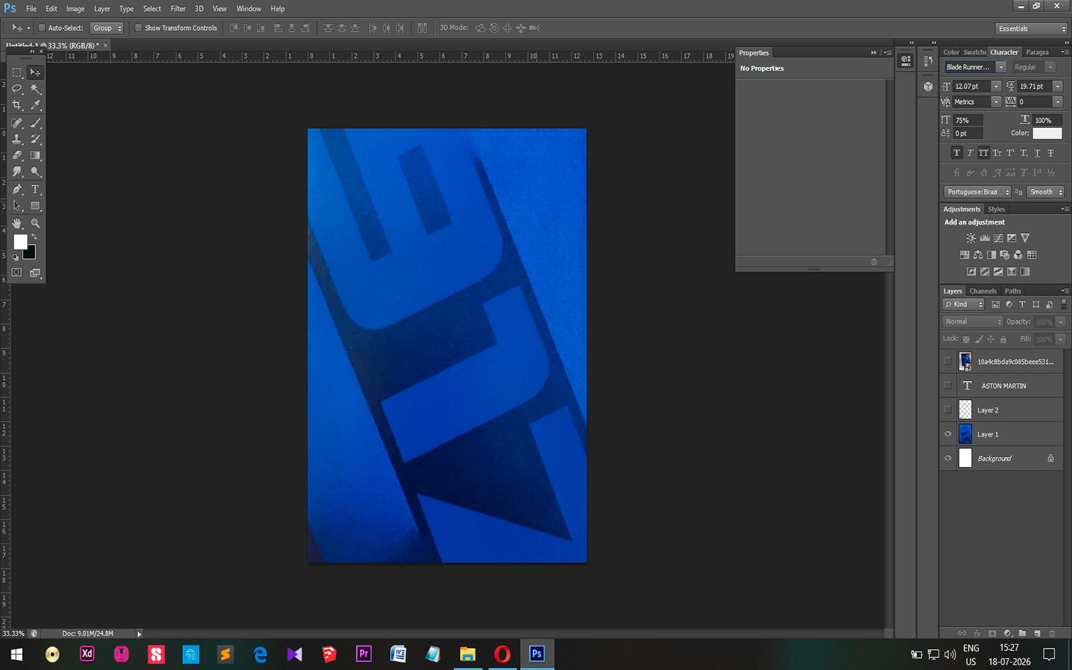This screenshot has height=670, width=1072.
Task: Select the Hand tool
Action: coord(17,223)
